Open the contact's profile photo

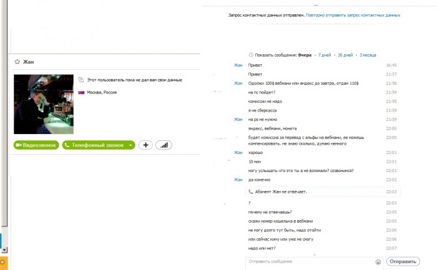coord(44,104)
